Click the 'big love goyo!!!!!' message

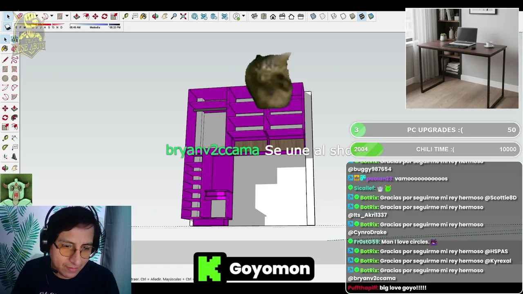[x=403, y=288]
